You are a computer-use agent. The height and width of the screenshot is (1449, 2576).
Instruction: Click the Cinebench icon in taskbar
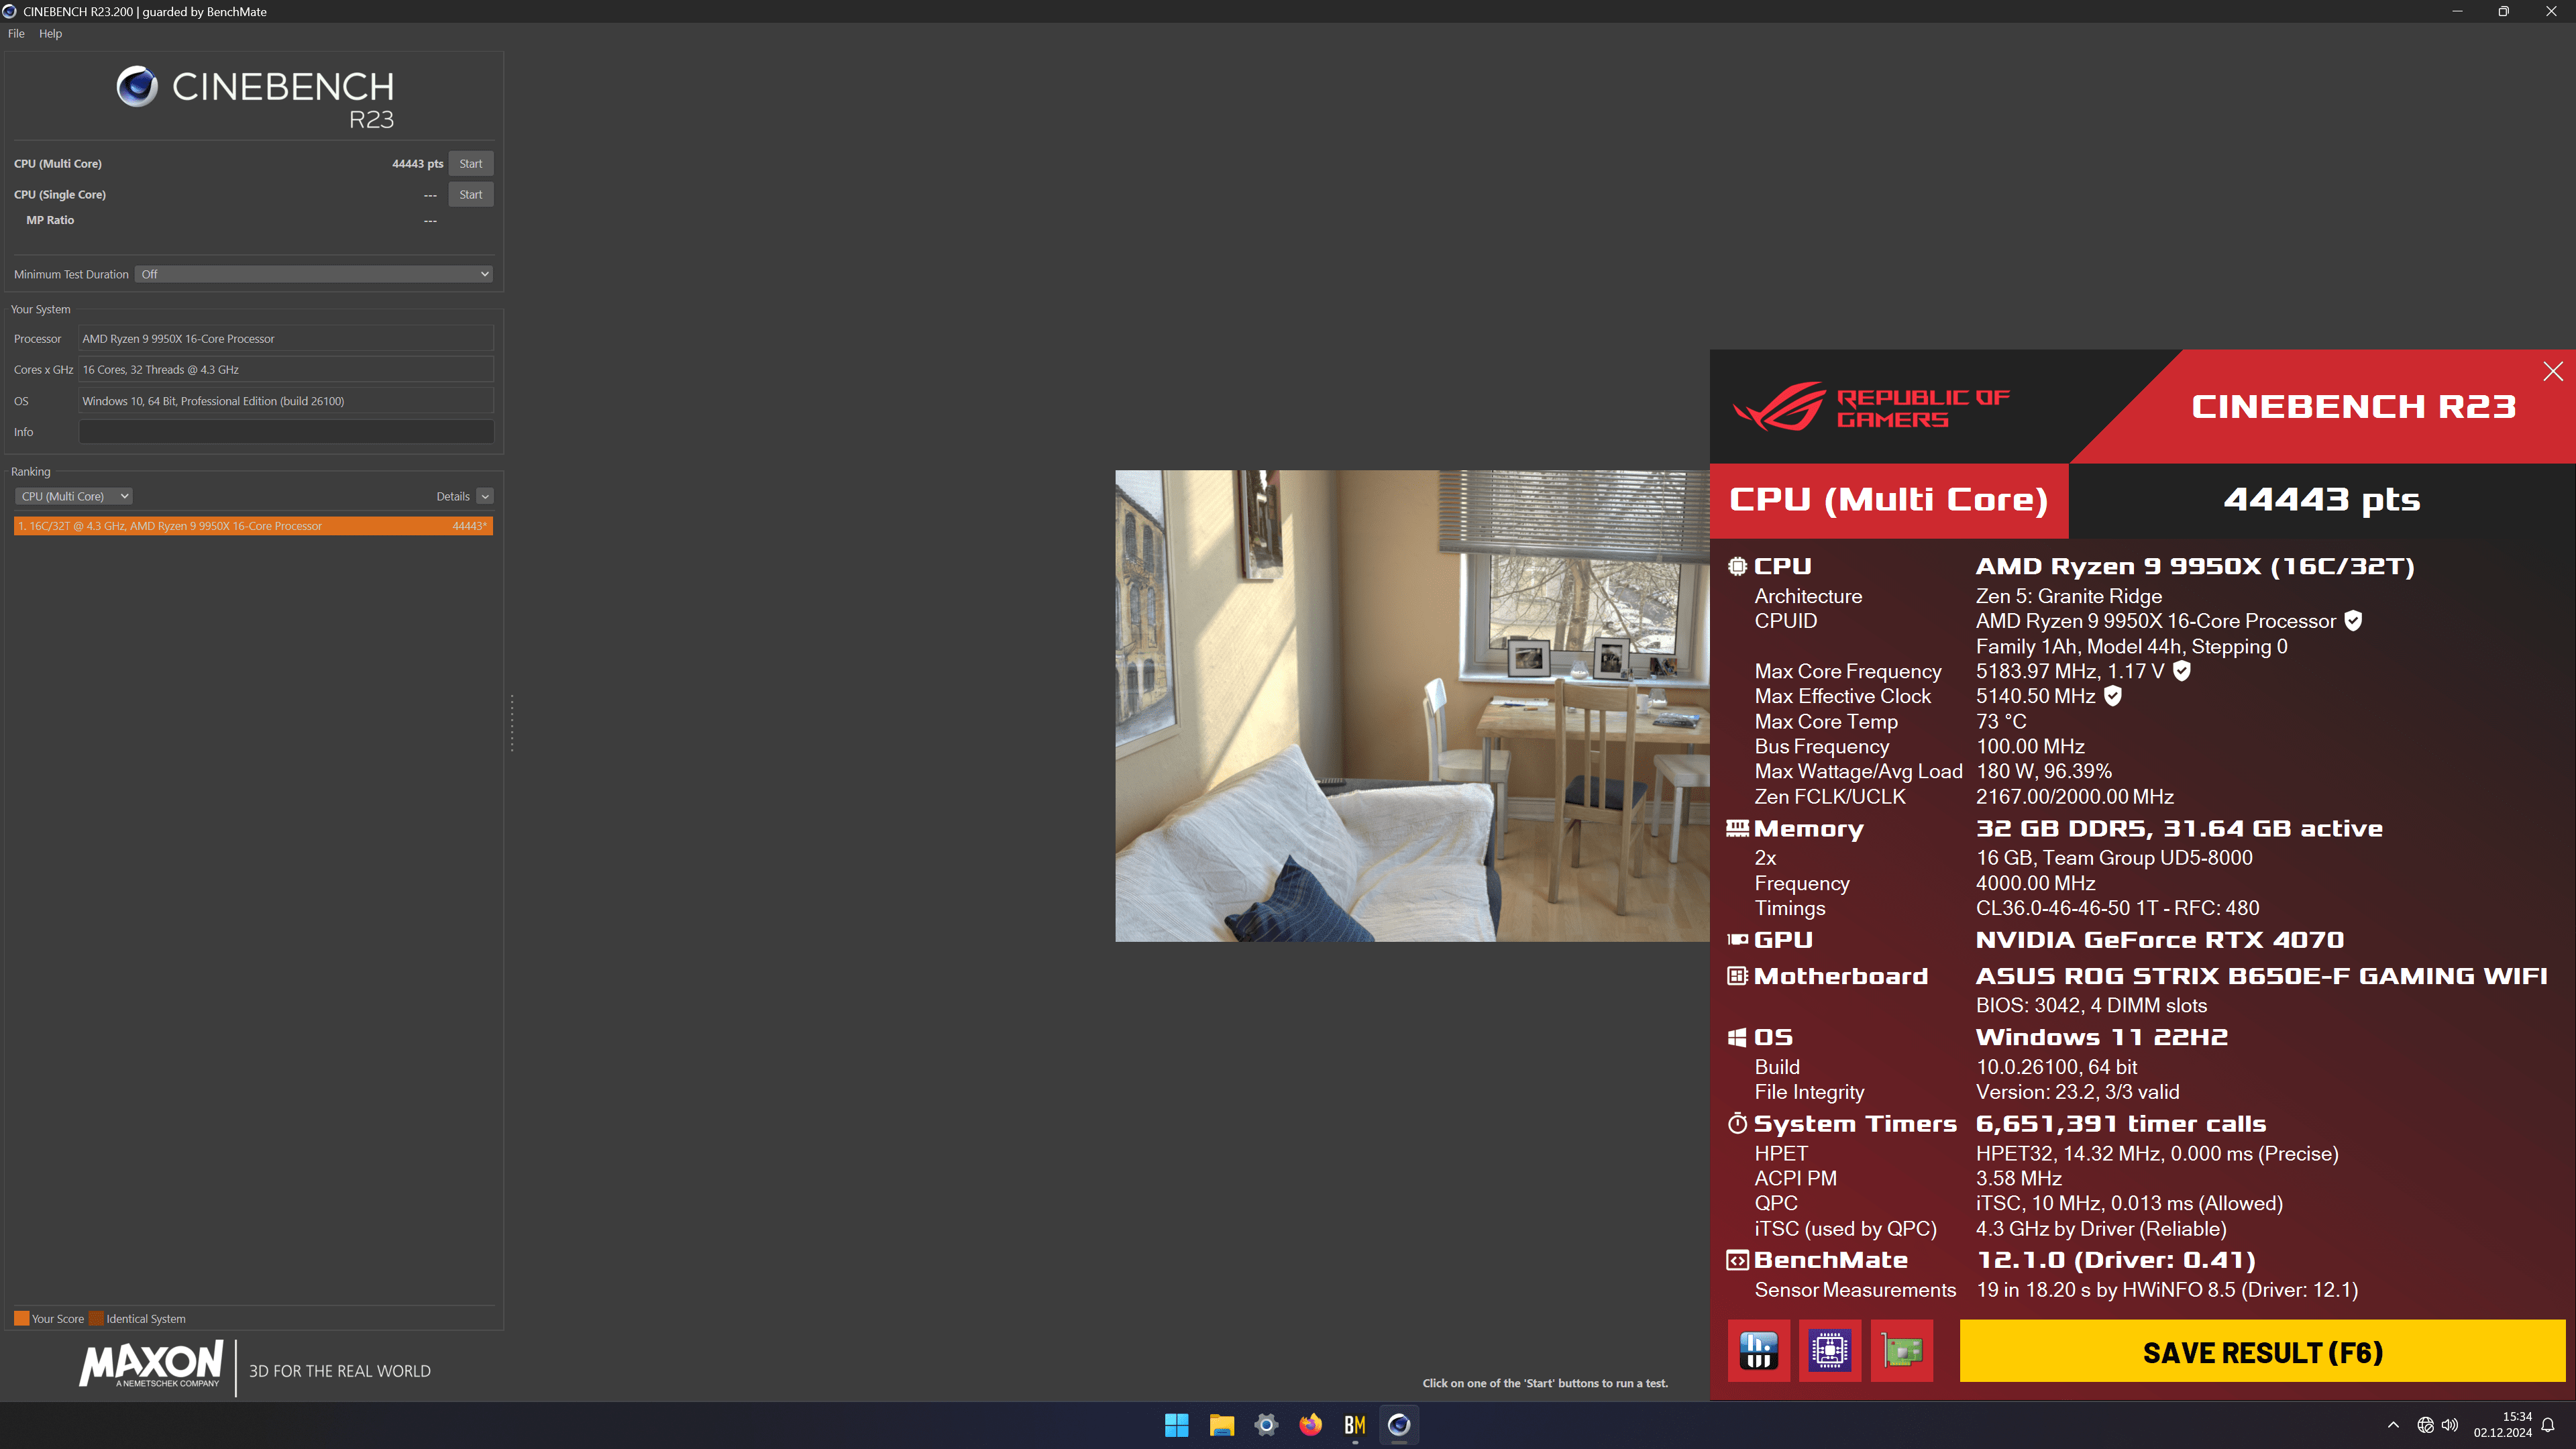coord(1398,1425)
